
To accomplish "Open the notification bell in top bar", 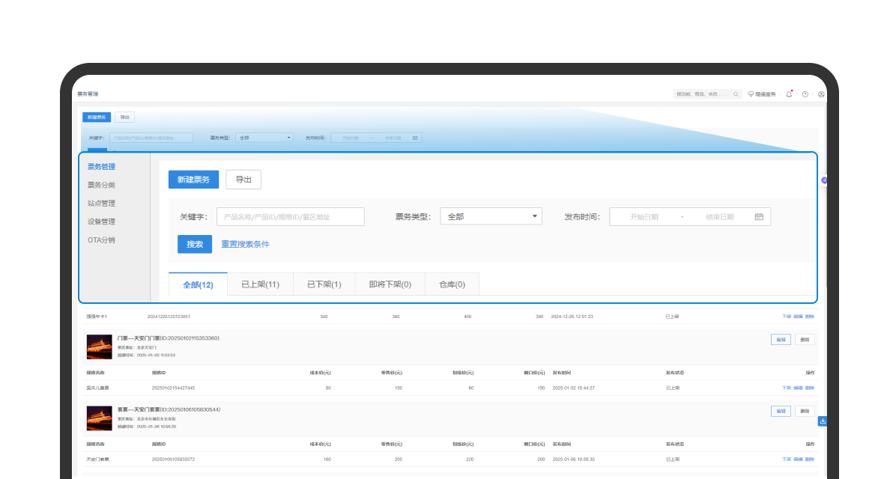I will point(789,94).
